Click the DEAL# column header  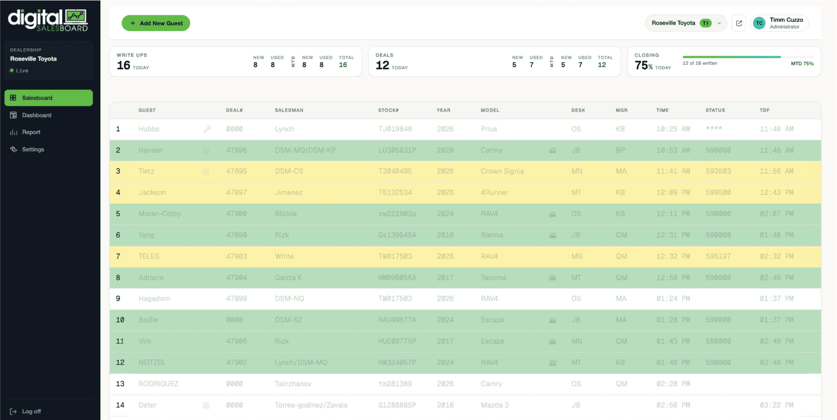(x=234, y=110)
